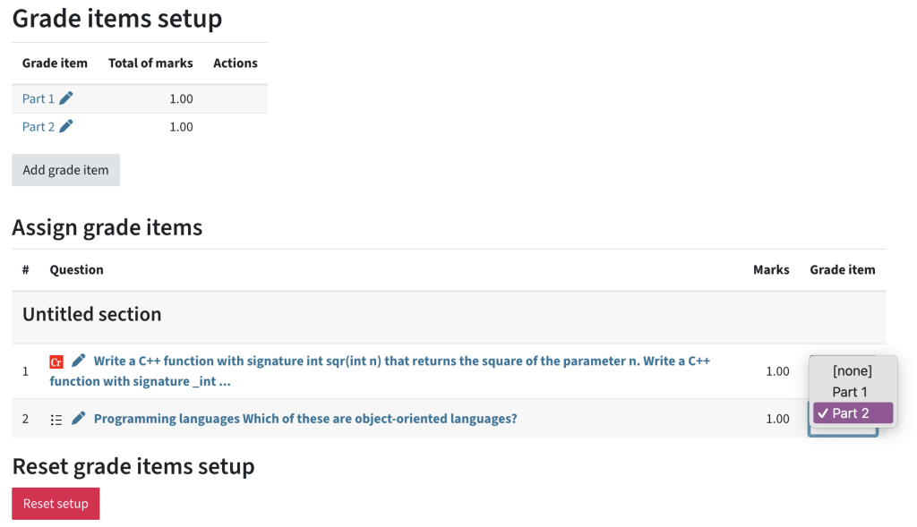
Task: Click the multiple choice icon for question 2
Action: pyautogui.click(x=56, y=420)
